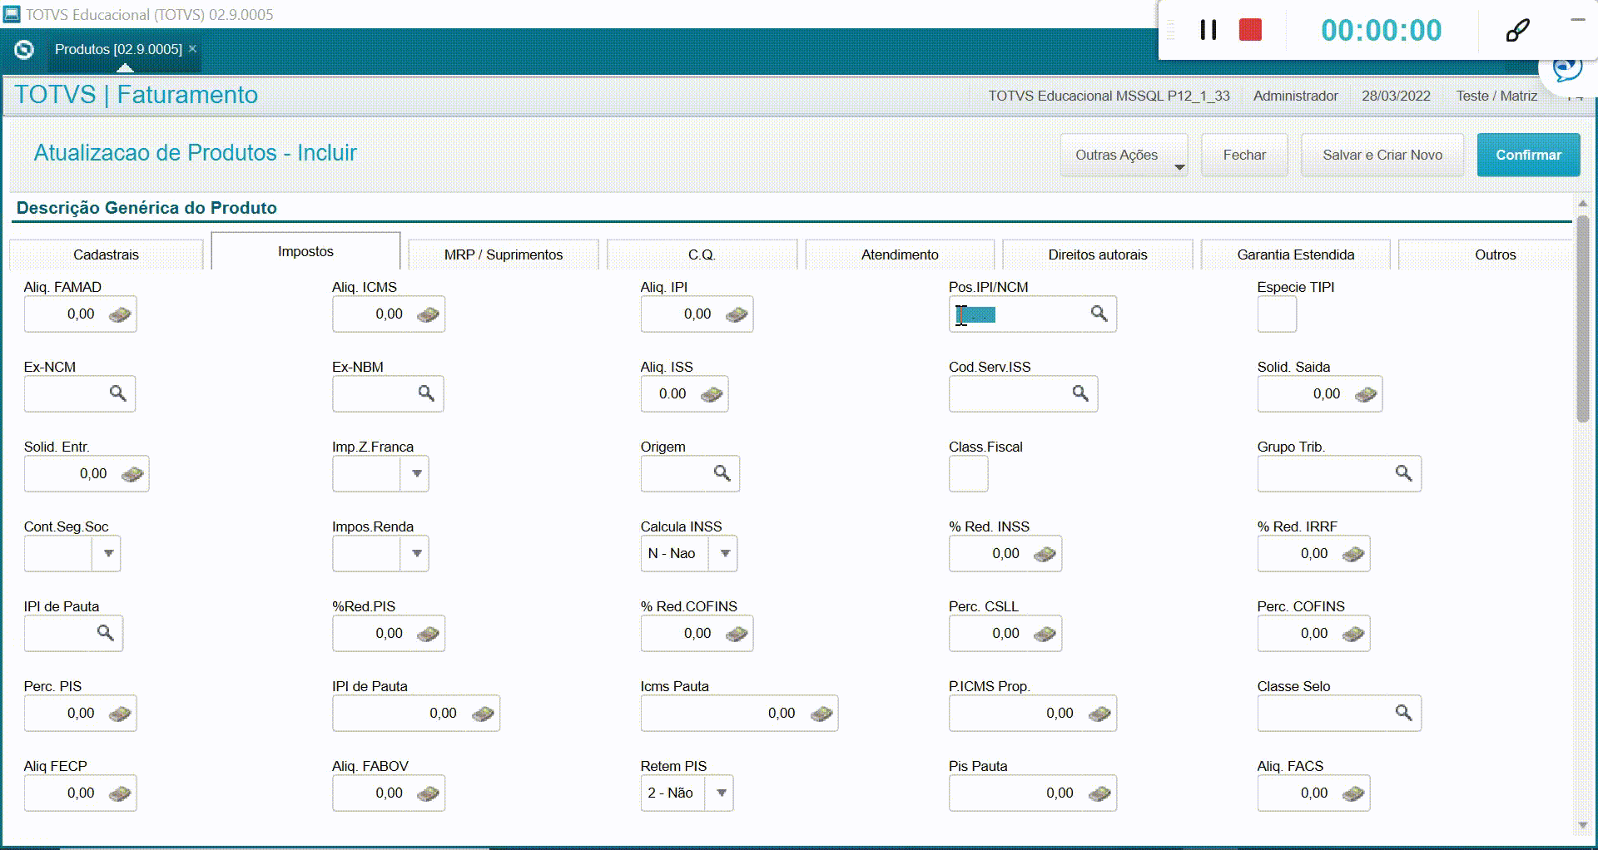Click the vertical scrollbar thumb

(1582, 320)
